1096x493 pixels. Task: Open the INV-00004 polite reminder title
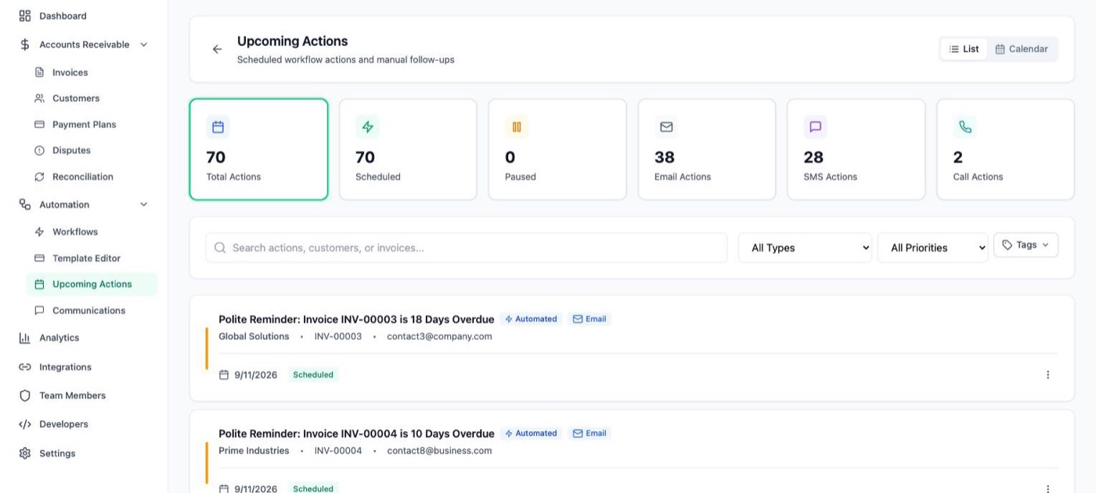point(356,434)
